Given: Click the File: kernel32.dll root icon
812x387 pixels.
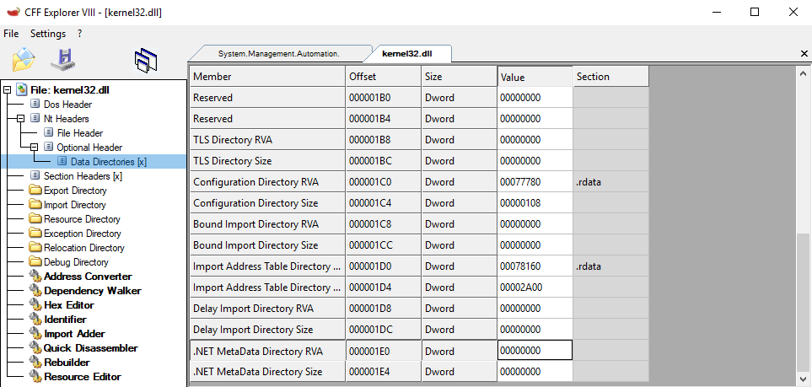Looking at the screenshot, I should 22,89.
